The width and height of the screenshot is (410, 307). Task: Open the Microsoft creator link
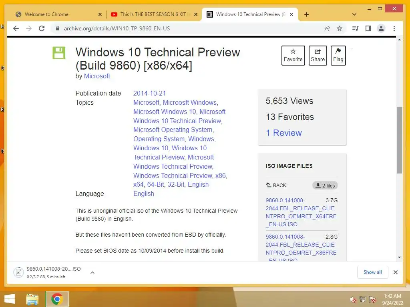[x=97, y=76]
